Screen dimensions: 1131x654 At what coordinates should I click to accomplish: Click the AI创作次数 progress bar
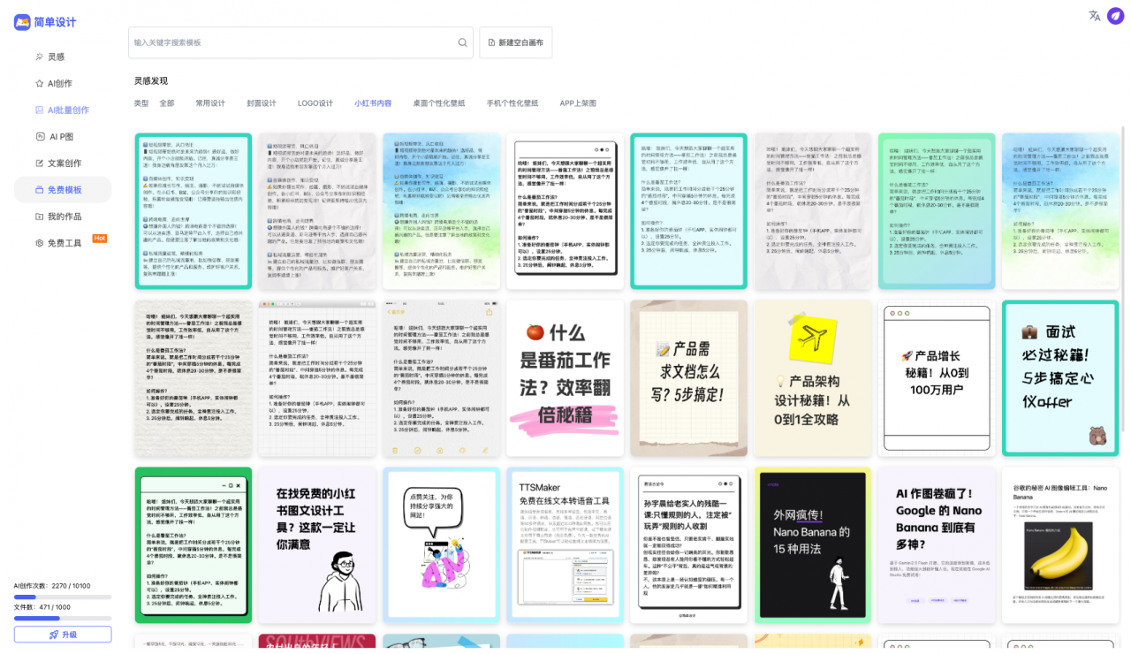pyautogui.click(x=62, y=597)
